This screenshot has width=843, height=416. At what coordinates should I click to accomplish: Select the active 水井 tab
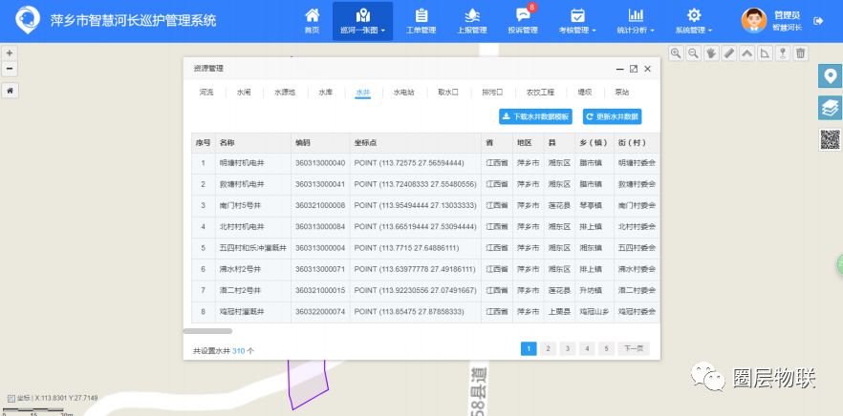(x=363, y=93)
